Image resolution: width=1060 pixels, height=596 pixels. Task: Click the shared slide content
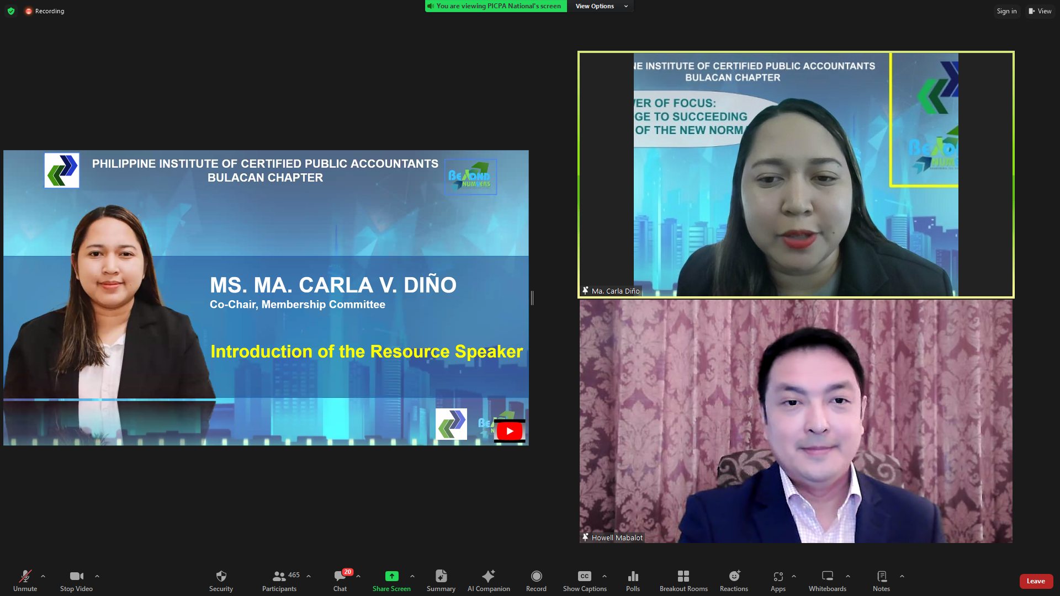pos(266,298)
